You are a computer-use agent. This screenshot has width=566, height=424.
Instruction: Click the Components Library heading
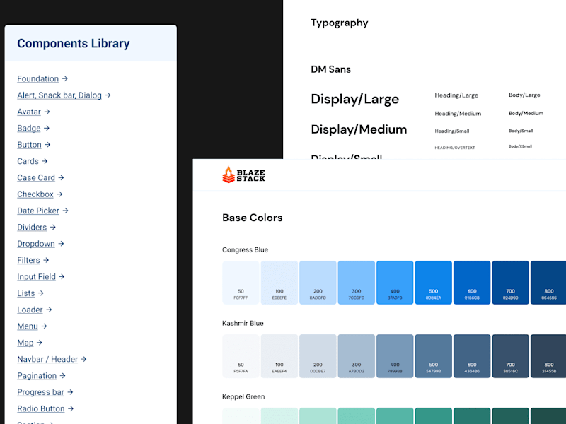[74, 43]
